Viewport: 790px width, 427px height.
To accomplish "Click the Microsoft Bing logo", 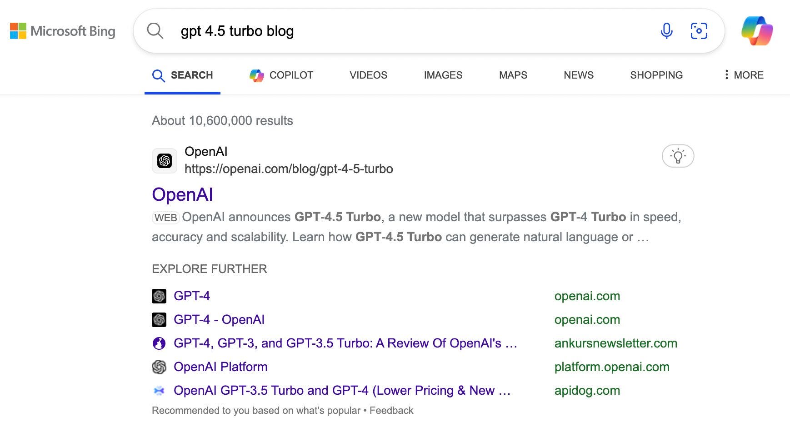I will coord(62,31).
